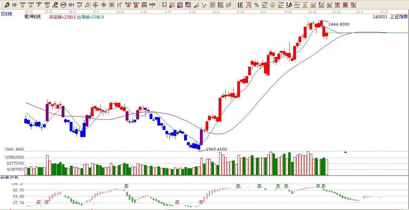Click the red circle crosshair target icon
The image size is (409, 210).
95,5
